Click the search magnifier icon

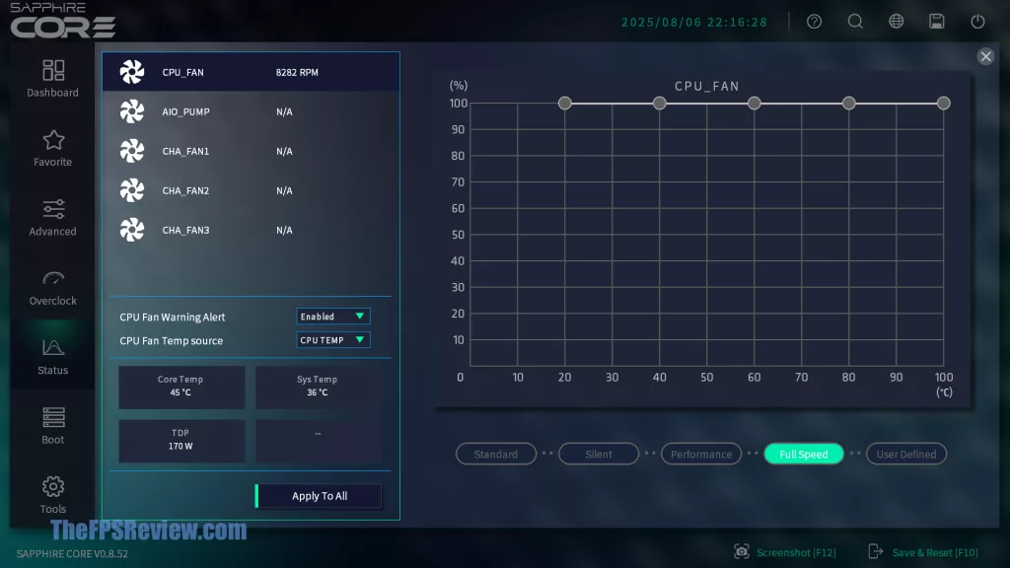(x=855, y=22)
